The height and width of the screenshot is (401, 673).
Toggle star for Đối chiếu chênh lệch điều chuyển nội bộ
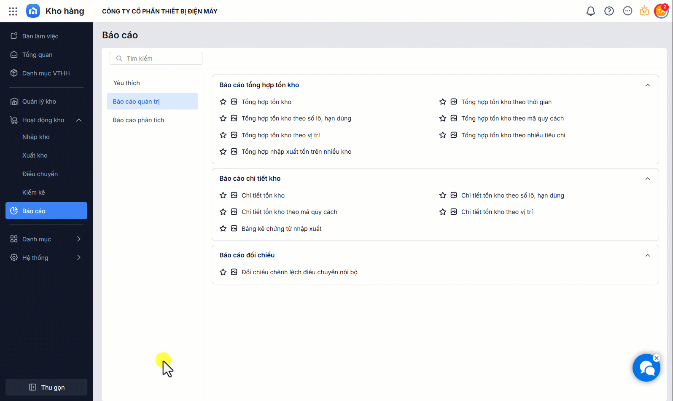click(223, 272)
